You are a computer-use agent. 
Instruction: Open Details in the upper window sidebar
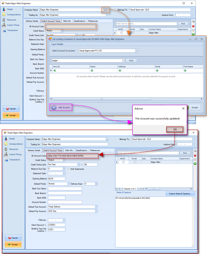(10, 9)
